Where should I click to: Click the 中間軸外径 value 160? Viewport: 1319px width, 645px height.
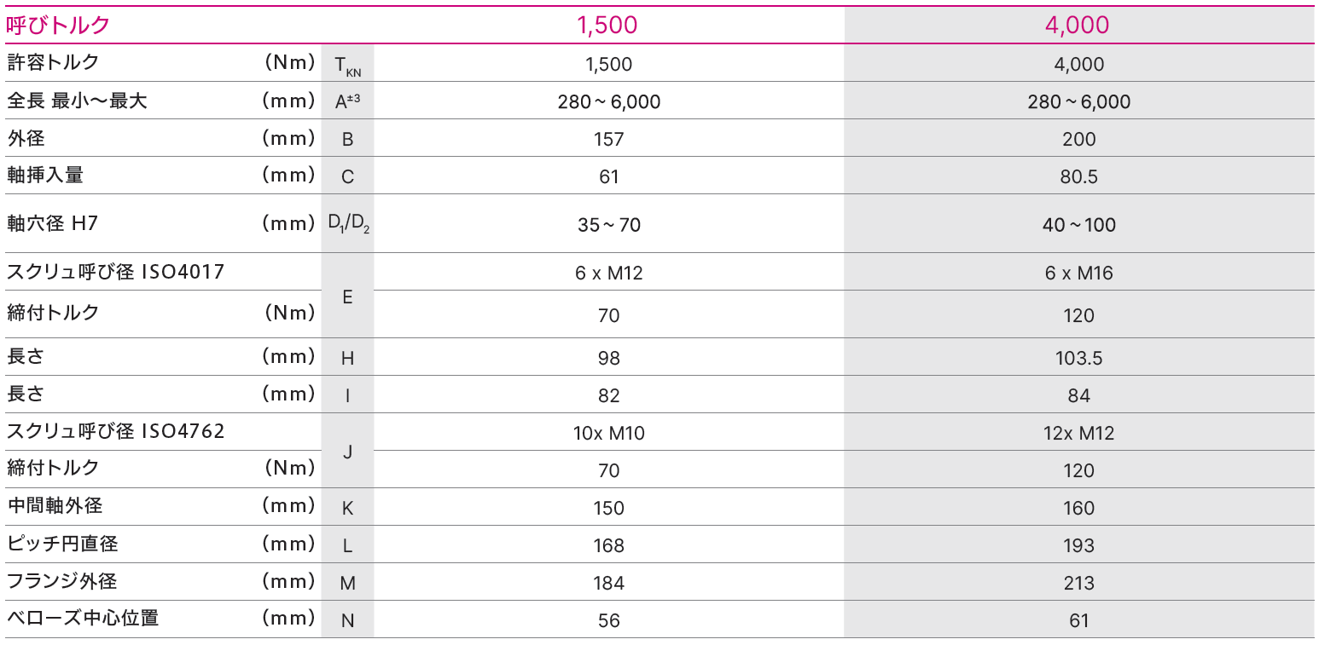pyautogui.click(x=1078, y=509)
